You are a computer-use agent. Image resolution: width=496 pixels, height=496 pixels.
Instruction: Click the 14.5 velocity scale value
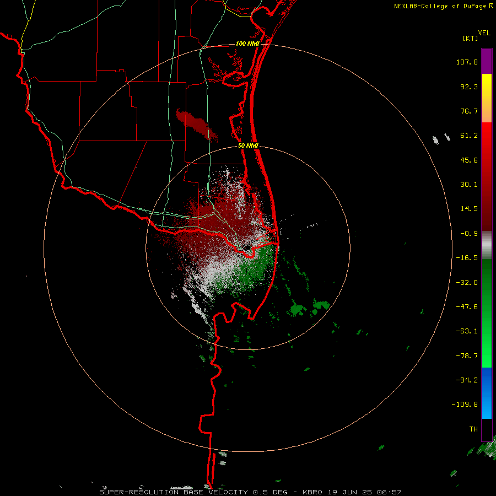(x=469, y=209)
